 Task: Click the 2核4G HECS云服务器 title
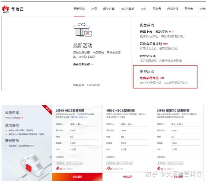pyautogui.click(x=70, y=110)
